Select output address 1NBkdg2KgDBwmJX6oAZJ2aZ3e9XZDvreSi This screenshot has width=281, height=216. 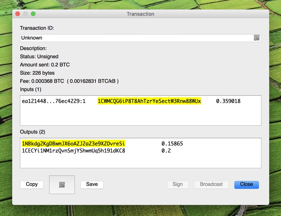click(x=73, y=144)
